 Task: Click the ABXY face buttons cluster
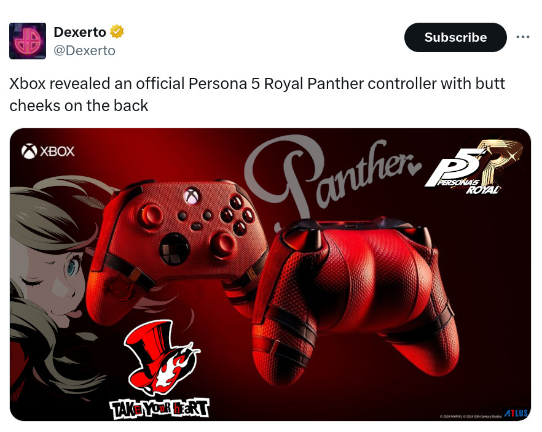pos(237,214)
